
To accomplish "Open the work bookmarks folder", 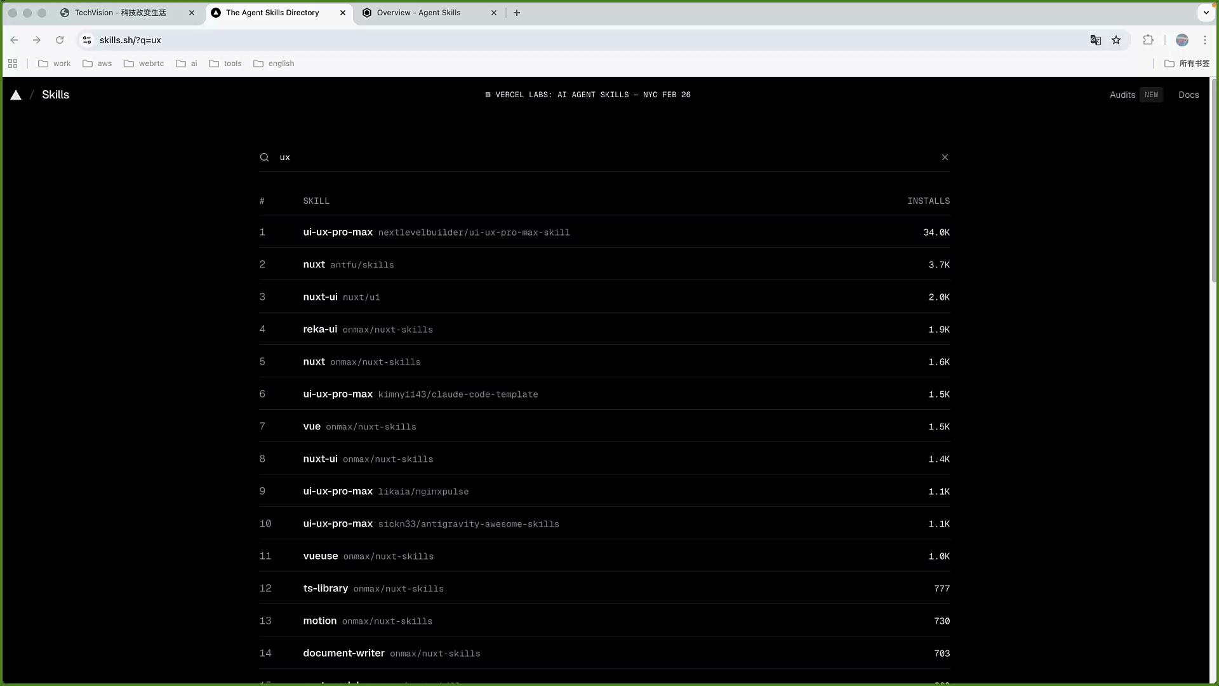I will [55, 64].
